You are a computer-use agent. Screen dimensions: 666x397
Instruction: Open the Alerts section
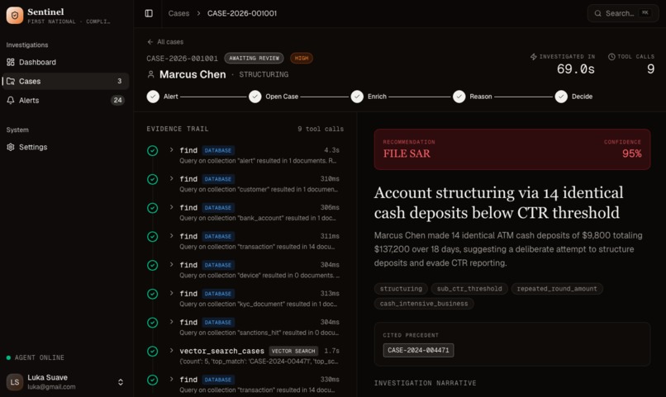coord(65,100)
